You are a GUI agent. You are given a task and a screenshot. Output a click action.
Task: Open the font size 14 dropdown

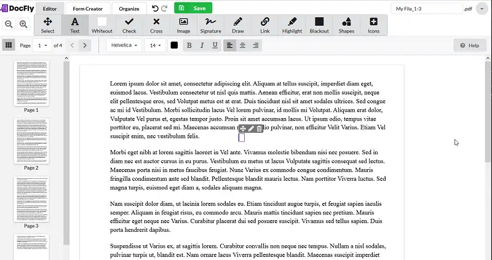pyautogui.click(x=155, y=45)
